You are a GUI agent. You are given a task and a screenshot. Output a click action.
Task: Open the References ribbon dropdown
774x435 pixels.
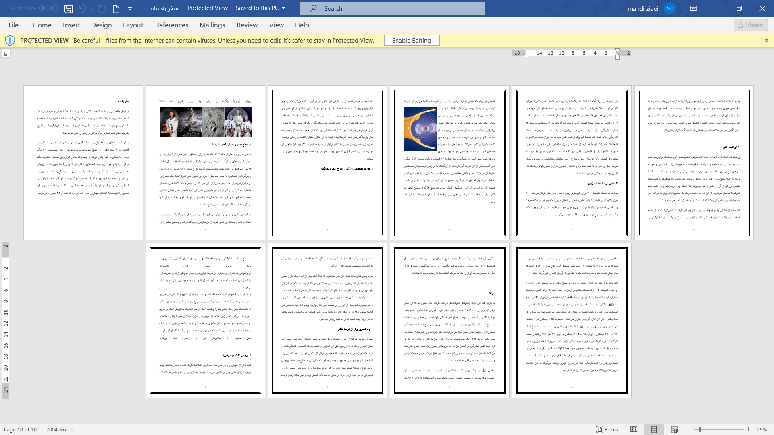171,25
